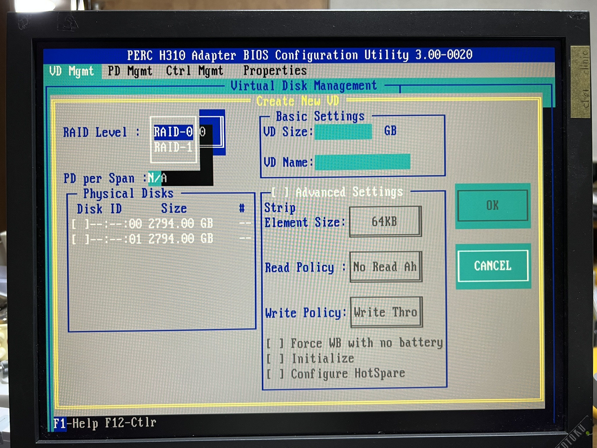Image resolution: width=597 pixels, height=448 pixels.
Task: Toggle the Configure HotSpare checkbox
Action: pyautogui.click(x=275, y=374)
